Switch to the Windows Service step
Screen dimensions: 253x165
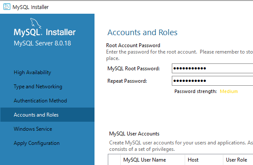[33, 129]
